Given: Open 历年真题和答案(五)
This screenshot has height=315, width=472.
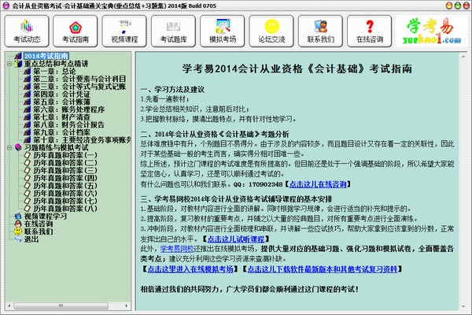Looking at the screenshot, I should pyautogui.click(x=65, y=186).
